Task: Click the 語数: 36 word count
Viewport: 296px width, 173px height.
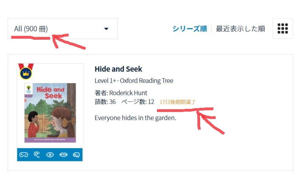Action: click(x=105, y=102)
